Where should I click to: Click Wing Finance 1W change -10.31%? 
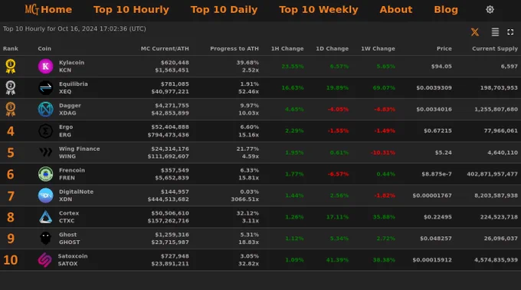click(x=383, y=152)
